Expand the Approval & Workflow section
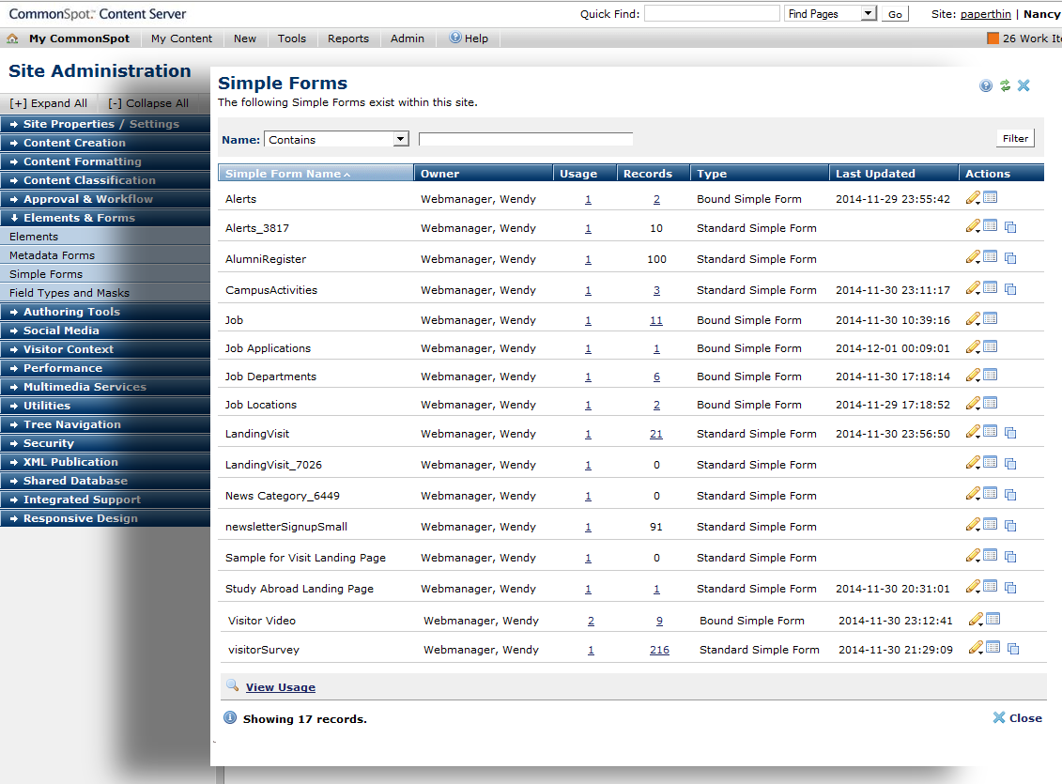 point(105,199)
